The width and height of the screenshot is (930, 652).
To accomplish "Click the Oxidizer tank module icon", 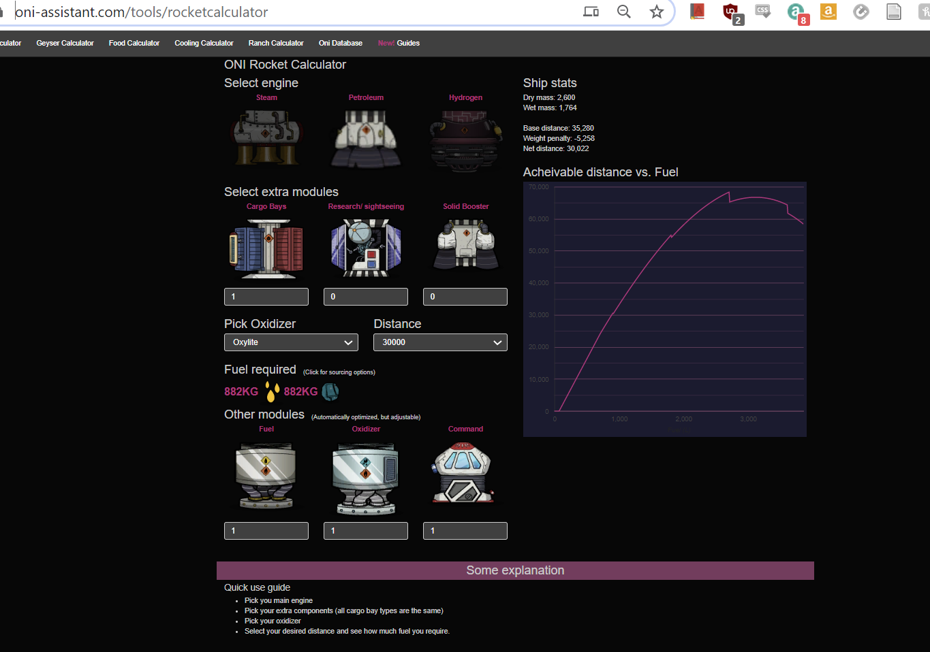I will [366, 478].
